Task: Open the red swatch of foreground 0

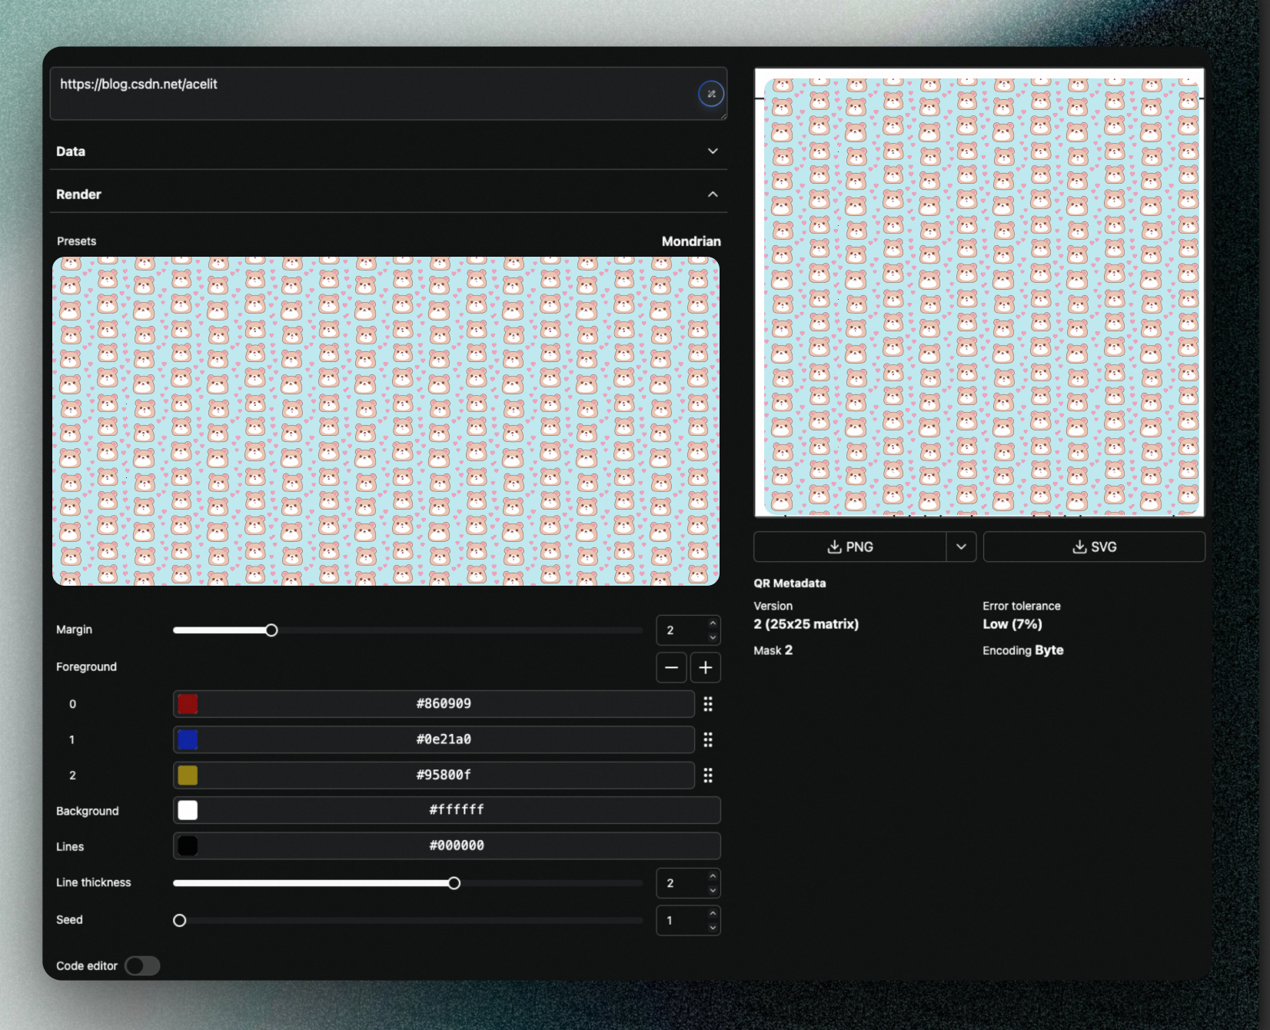Action: click(188, 703)
